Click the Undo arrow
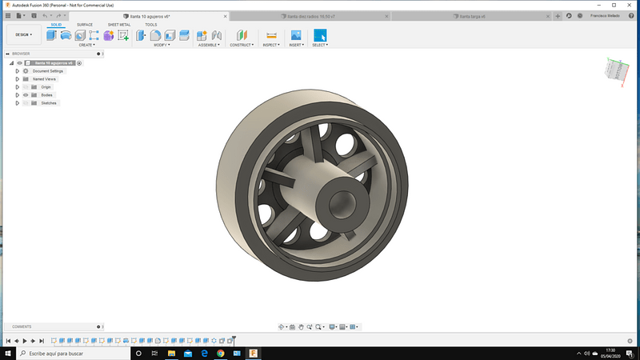Image resolution: width=640 pixels, height=360 pixels. tap(46, 16)
